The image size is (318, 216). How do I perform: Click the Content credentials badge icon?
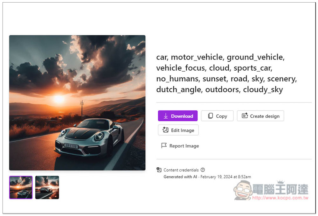[159, 170]
